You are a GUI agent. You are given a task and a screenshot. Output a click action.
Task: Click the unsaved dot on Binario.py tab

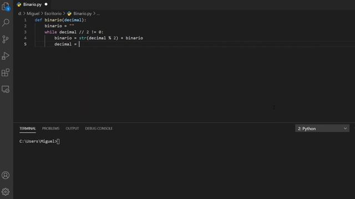[46, 4]
